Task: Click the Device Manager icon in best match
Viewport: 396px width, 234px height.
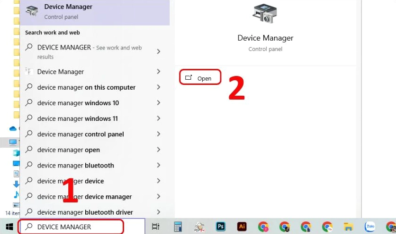Action: pos(32,11)
